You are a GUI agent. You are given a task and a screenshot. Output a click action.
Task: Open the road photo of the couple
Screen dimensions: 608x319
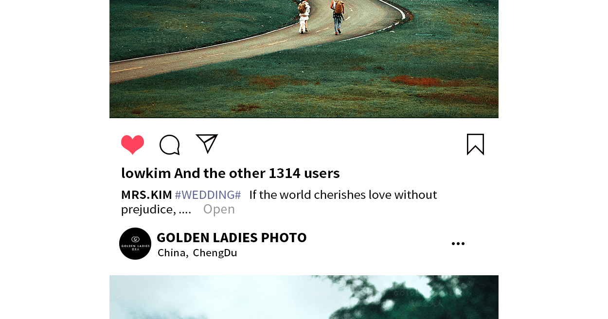[304, 59]
